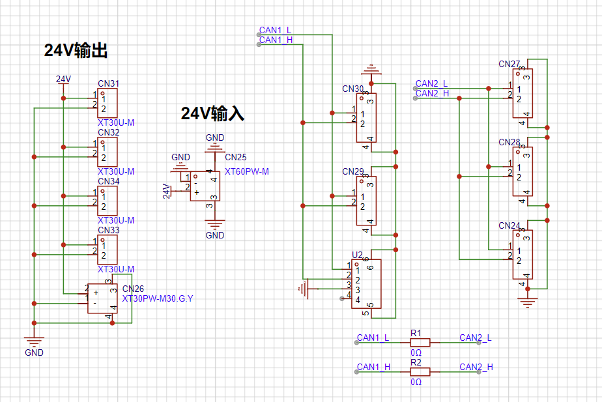Select the R1 0Ω resistor symbol
Viewport: 602px width, 402px height.
420,342
